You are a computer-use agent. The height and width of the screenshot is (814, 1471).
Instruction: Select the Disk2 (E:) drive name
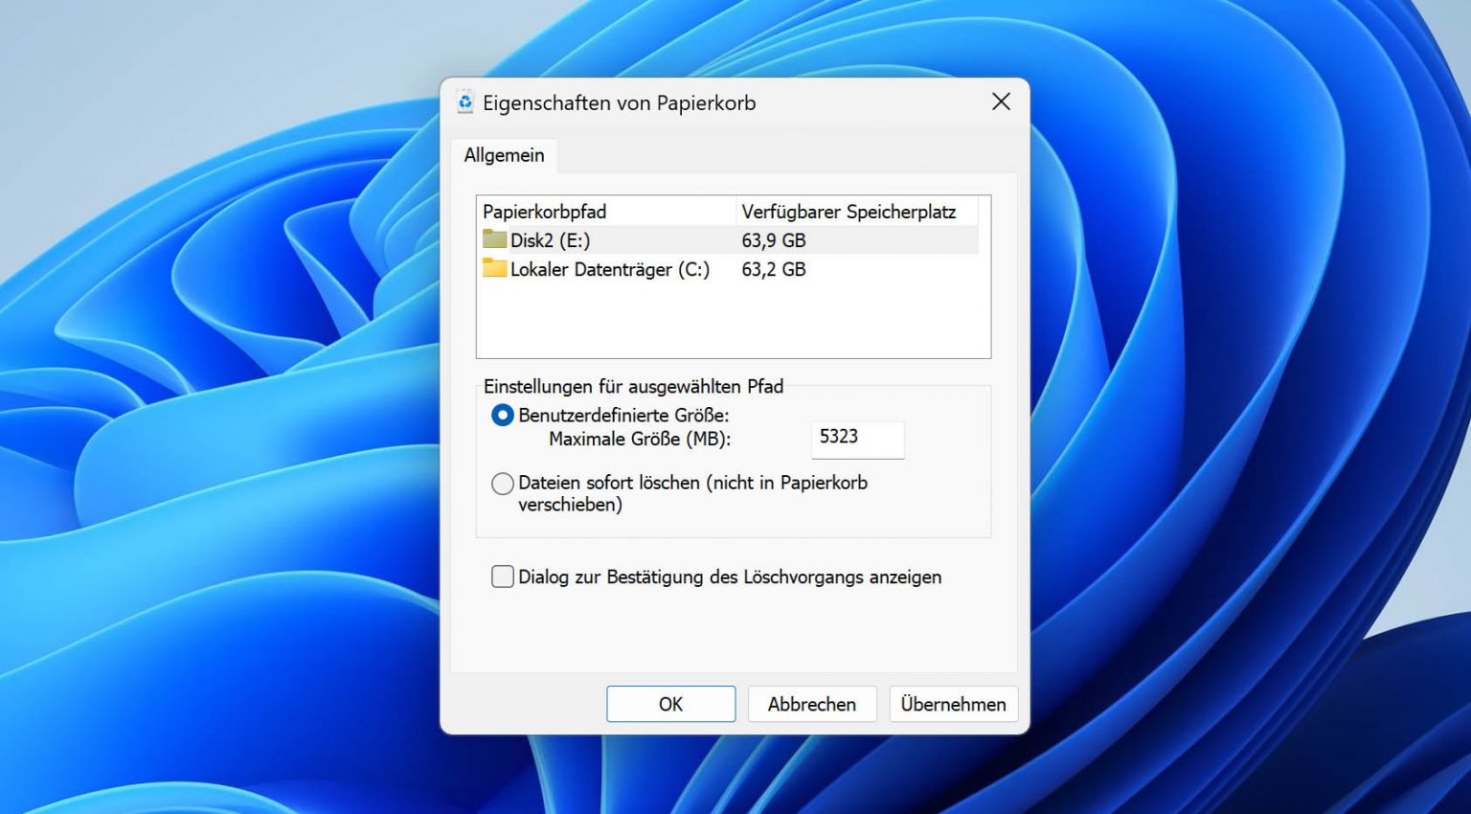[550, 240]
